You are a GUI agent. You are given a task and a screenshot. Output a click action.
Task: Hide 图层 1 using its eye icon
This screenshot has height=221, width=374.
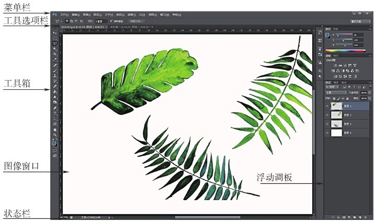tap(327, 106)
